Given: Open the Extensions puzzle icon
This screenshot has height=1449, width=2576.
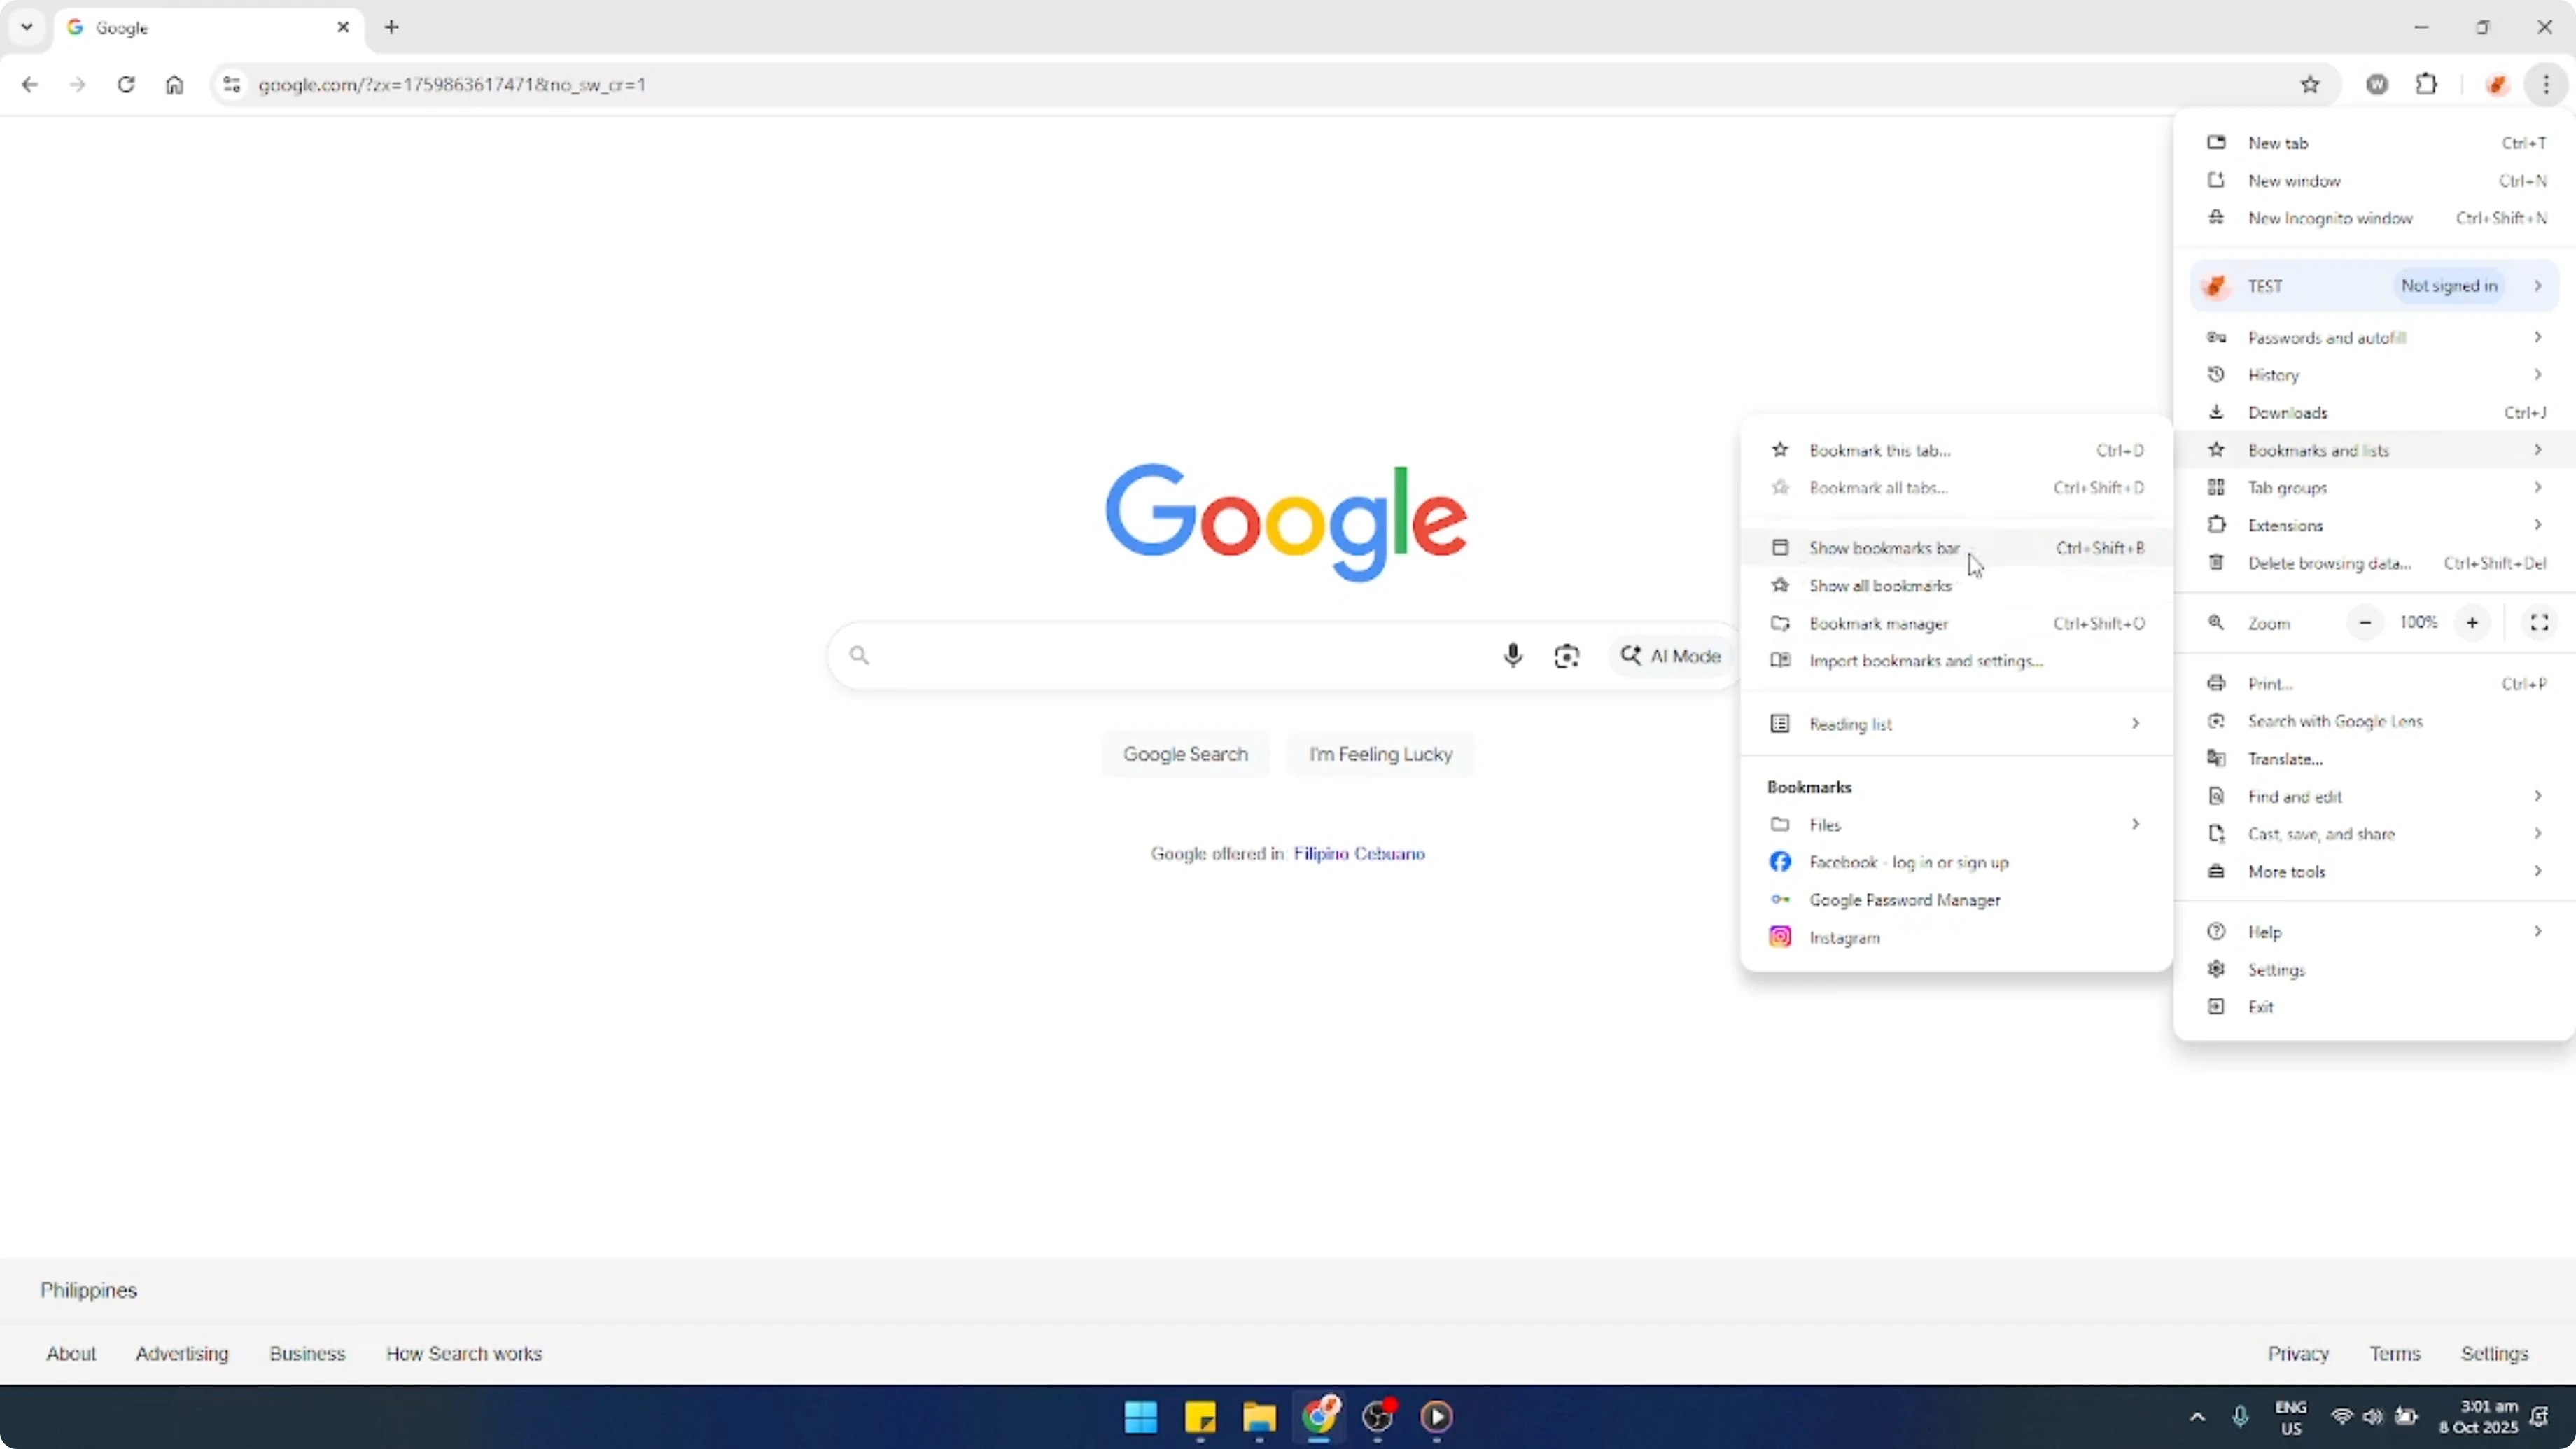Looking at the screenshot, I should [2427, 85].
